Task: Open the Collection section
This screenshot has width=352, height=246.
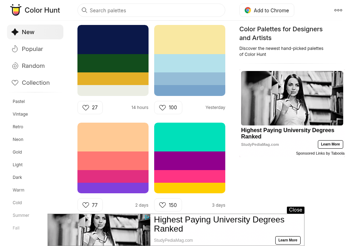Action: point(35,83)
